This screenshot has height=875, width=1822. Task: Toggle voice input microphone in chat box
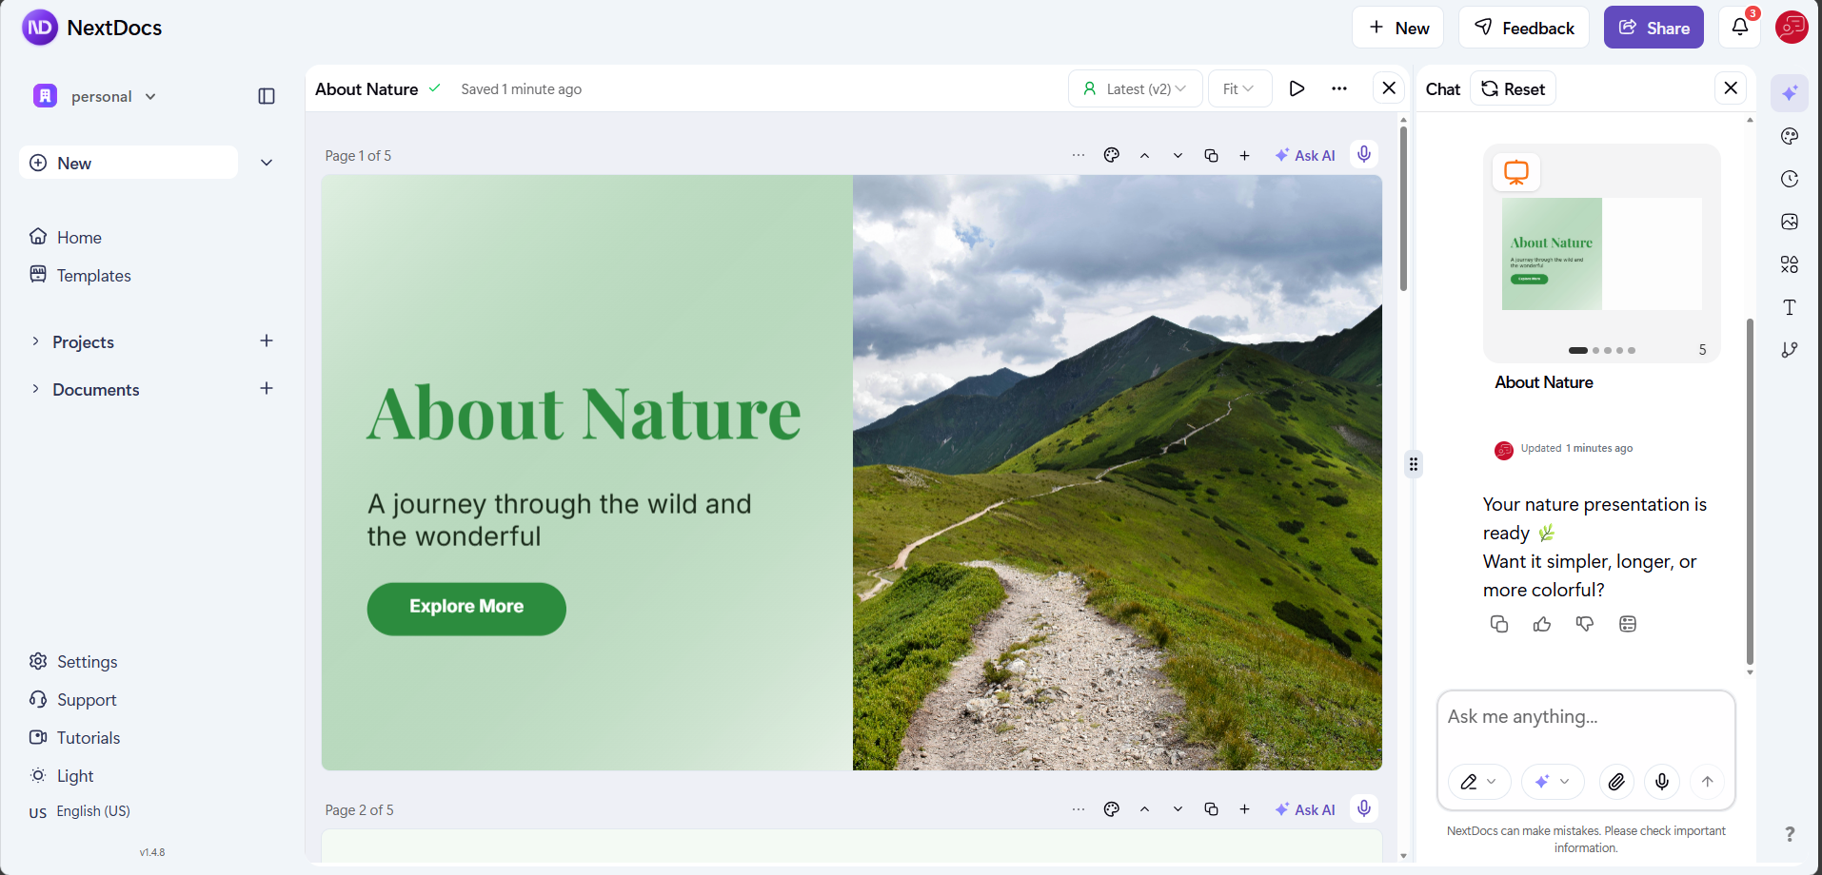coord(1662,782)
